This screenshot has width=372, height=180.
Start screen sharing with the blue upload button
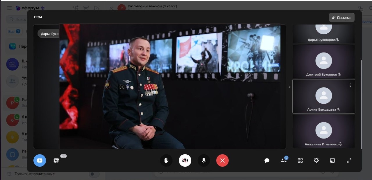40,160
